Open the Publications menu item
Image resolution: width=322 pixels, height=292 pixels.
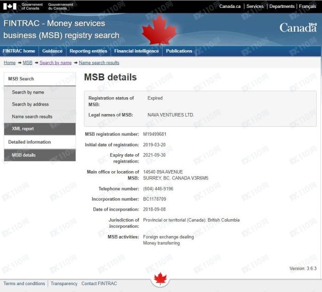click(x=179, y=51)
